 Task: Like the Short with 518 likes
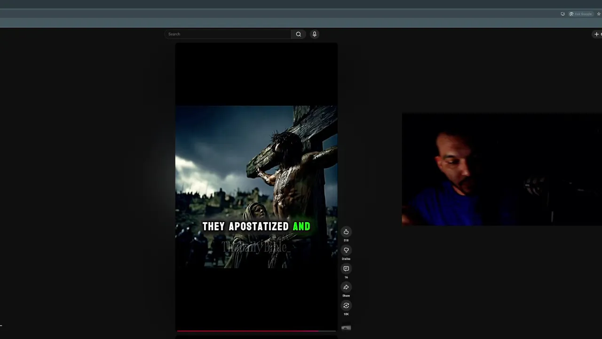pos(346,232)
